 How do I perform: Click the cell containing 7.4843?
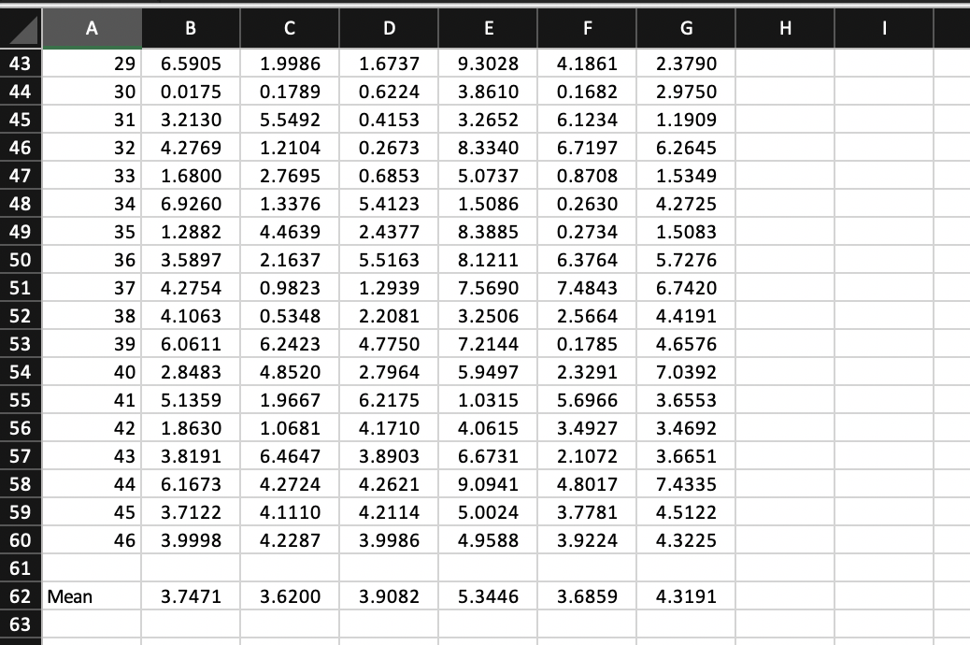(x=586, y=288)
